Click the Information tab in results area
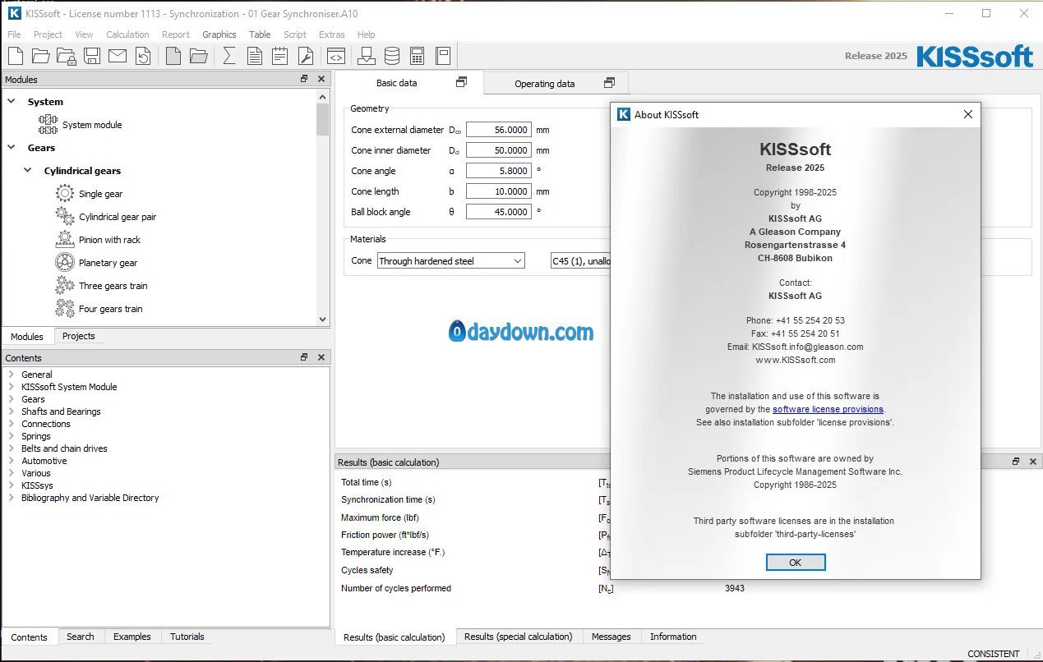 pos(673,637)
